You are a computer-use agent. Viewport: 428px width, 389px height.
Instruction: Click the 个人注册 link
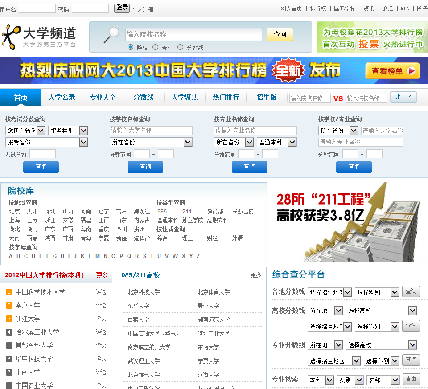(x=143, y=9)
